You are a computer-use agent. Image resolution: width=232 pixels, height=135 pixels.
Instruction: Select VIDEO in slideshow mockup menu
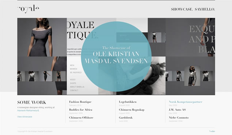(x=73, y=80)
